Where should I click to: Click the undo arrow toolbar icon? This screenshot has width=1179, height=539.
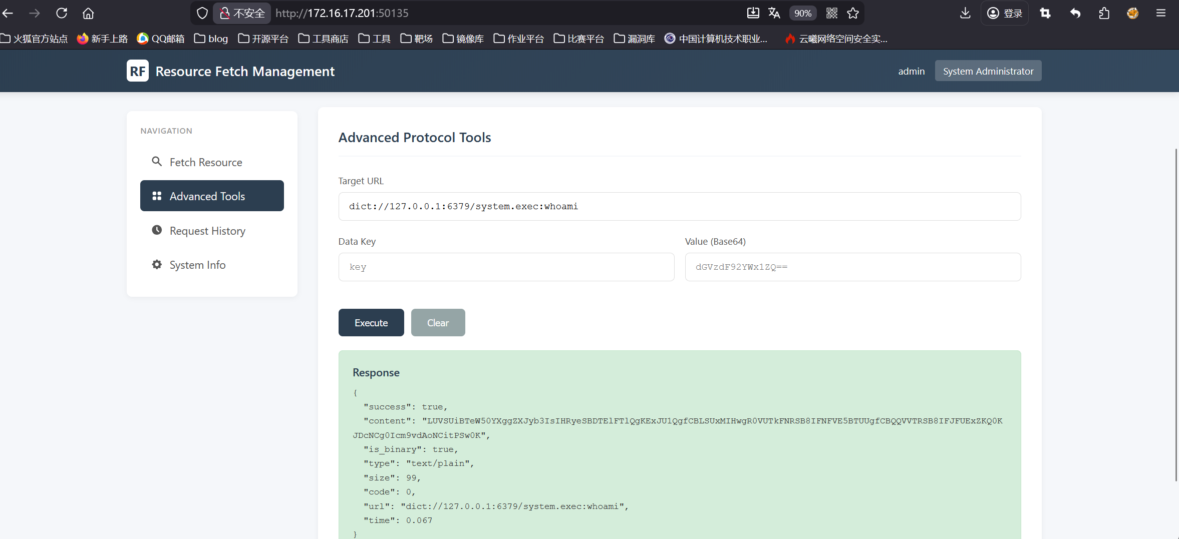pos(1075,13)
